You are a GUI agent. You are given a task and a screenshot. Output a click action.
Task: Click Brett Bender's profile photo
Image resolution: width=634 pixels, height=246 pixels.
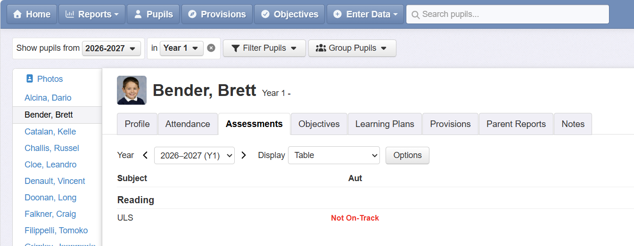[132, 90]
